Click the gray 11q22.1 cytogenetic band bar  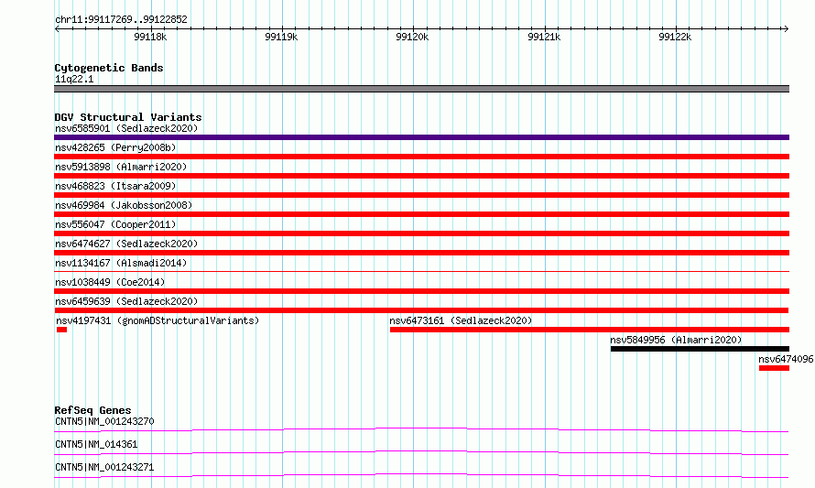[421, 89]
